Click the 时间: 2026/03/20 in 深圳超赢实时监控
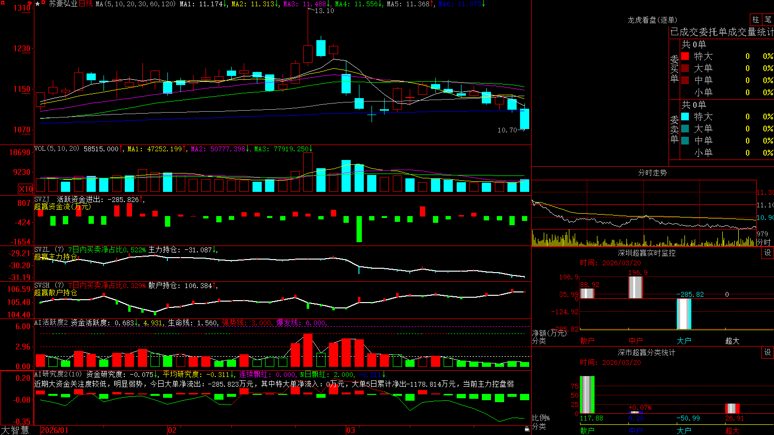774x435 pixels. (x=610, y=263)
